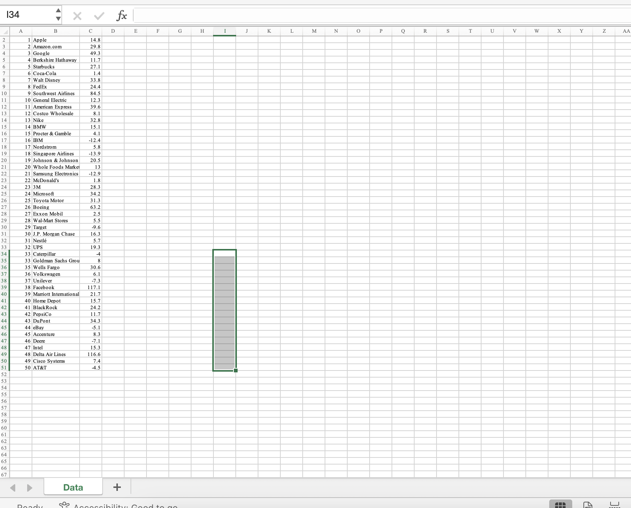Viewport: 631px width, 508px height.
Task: Select the AT&T cell
Action: click(56, 368)
